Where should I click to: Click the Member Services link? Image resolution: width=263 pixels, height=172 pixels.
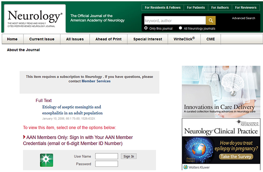point(96,81)
